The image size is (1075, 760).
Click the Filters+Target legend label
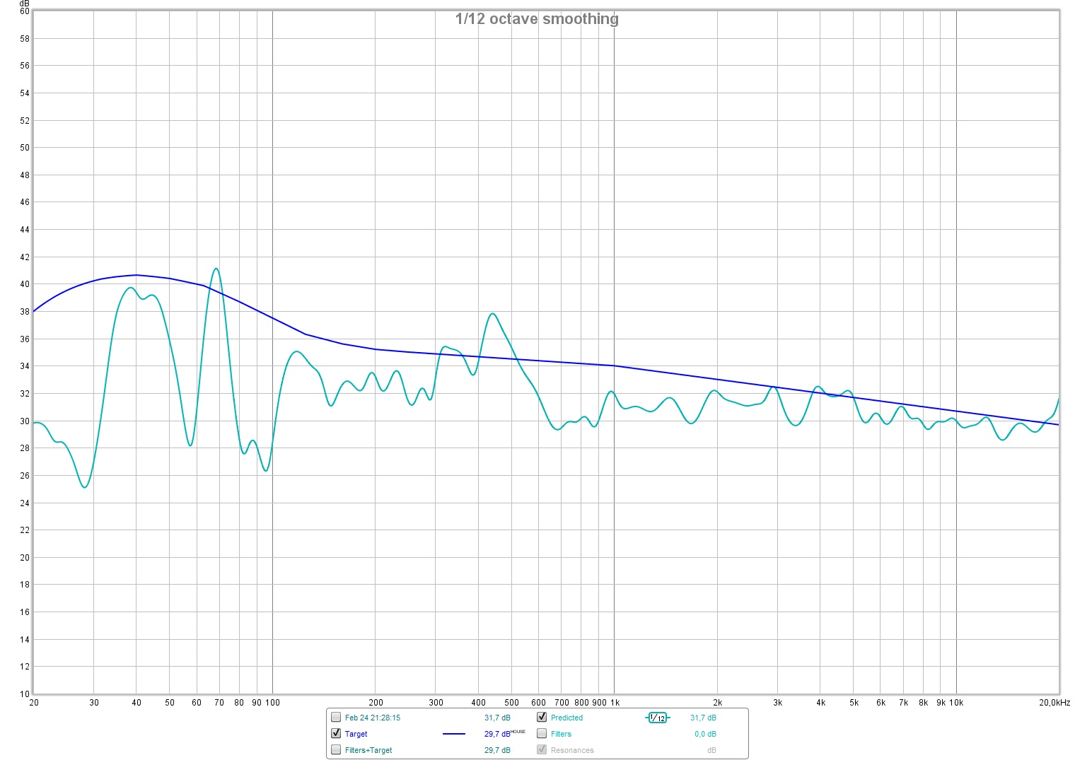[368, 750]
